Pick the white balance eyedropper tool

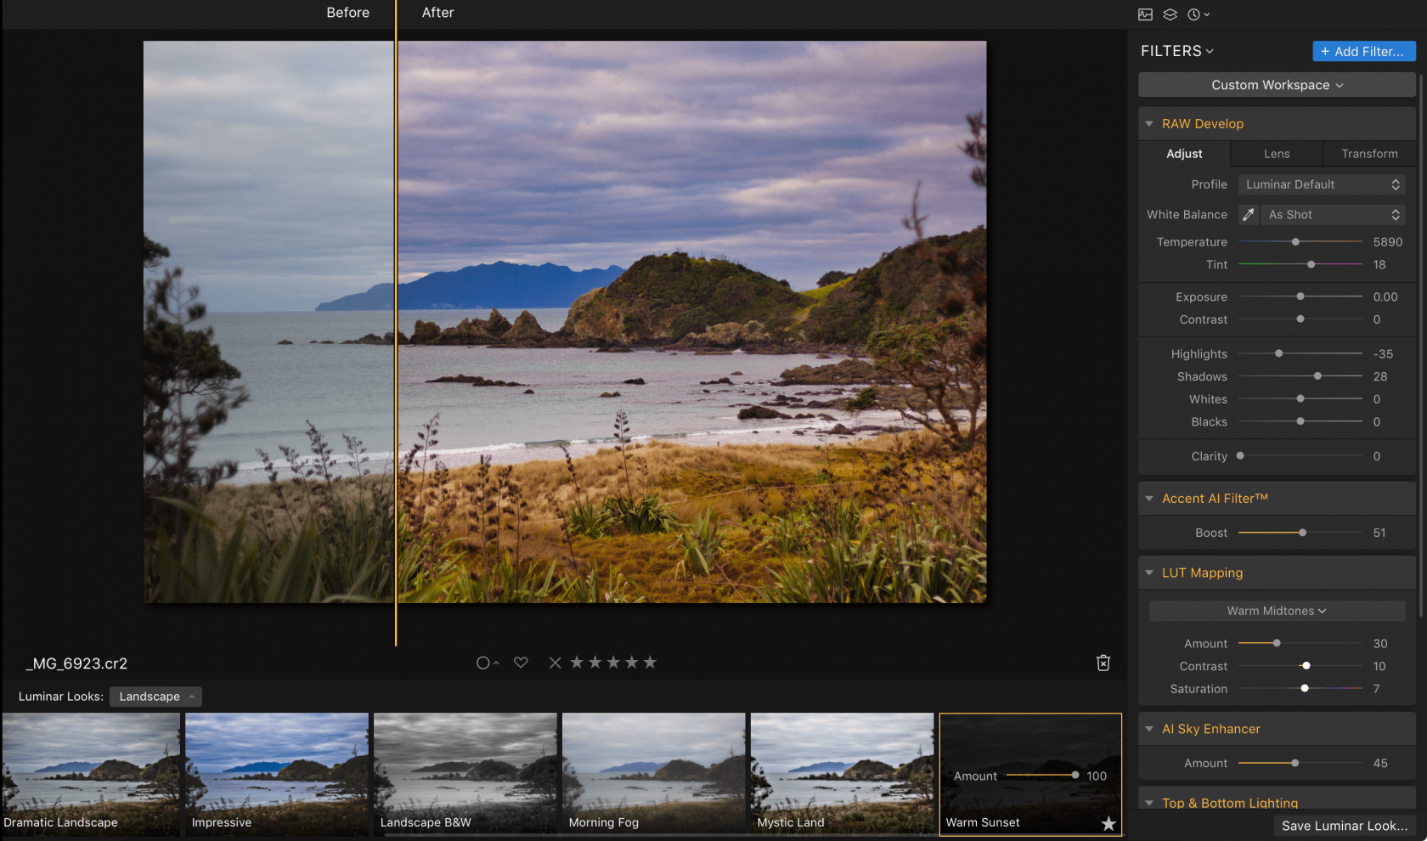(1248, 215)
